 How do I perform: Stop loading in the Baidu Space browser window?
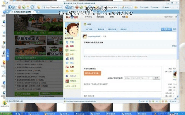point(77,7)
